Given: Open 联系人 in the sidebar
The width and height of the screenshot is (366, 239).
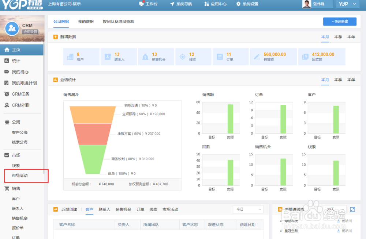Looking at the screenshot, I should pyautogui.click(x=18, y=208).
